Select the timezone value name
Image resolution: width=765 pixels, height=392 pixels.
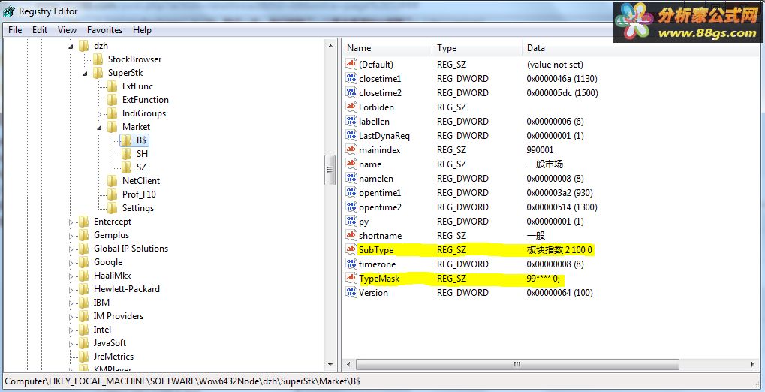tap(377, 264)
